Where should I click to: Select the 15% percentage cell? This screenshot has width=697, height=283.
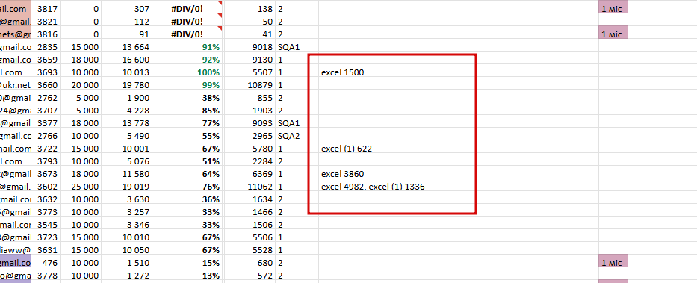click(188, 263)
